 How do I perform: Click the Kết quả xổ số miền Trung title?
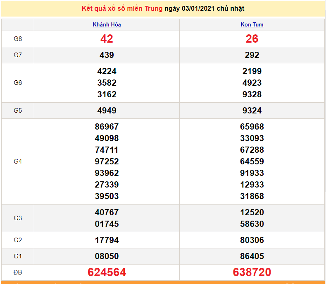(x=122, y=9)
